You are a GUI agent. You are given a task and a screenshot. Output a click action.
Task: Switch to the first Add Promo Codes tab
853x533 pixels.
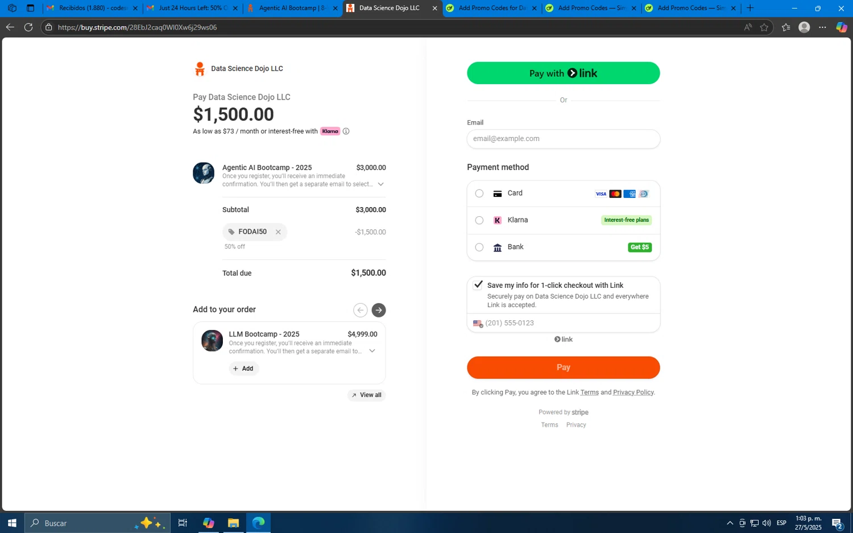492,9
